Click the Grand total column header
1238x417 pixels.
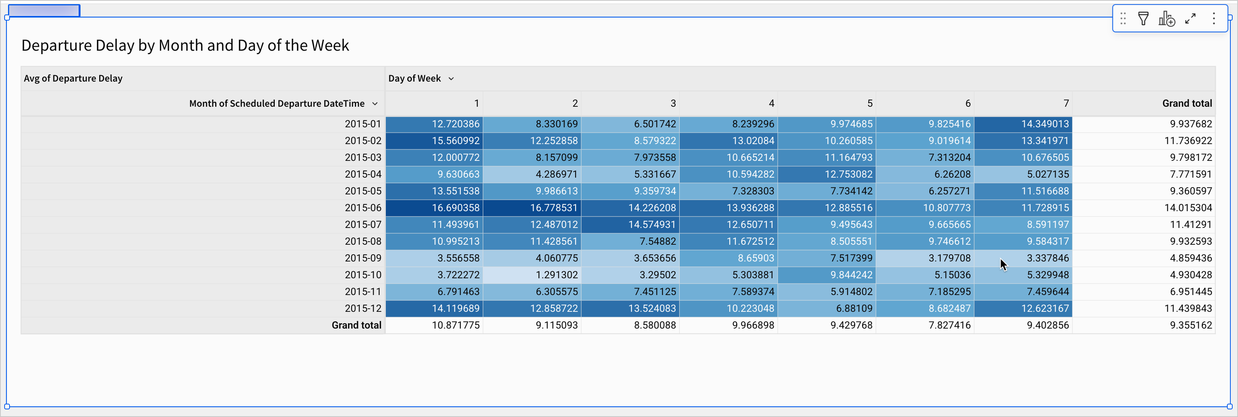tap(1186, 104)
